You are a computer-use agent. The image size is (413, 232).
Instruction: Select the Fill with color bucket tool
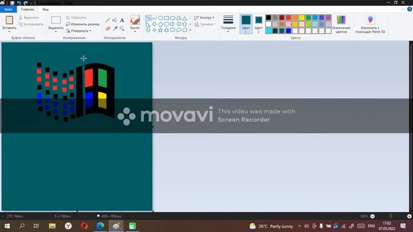click(x=115, y=20)
